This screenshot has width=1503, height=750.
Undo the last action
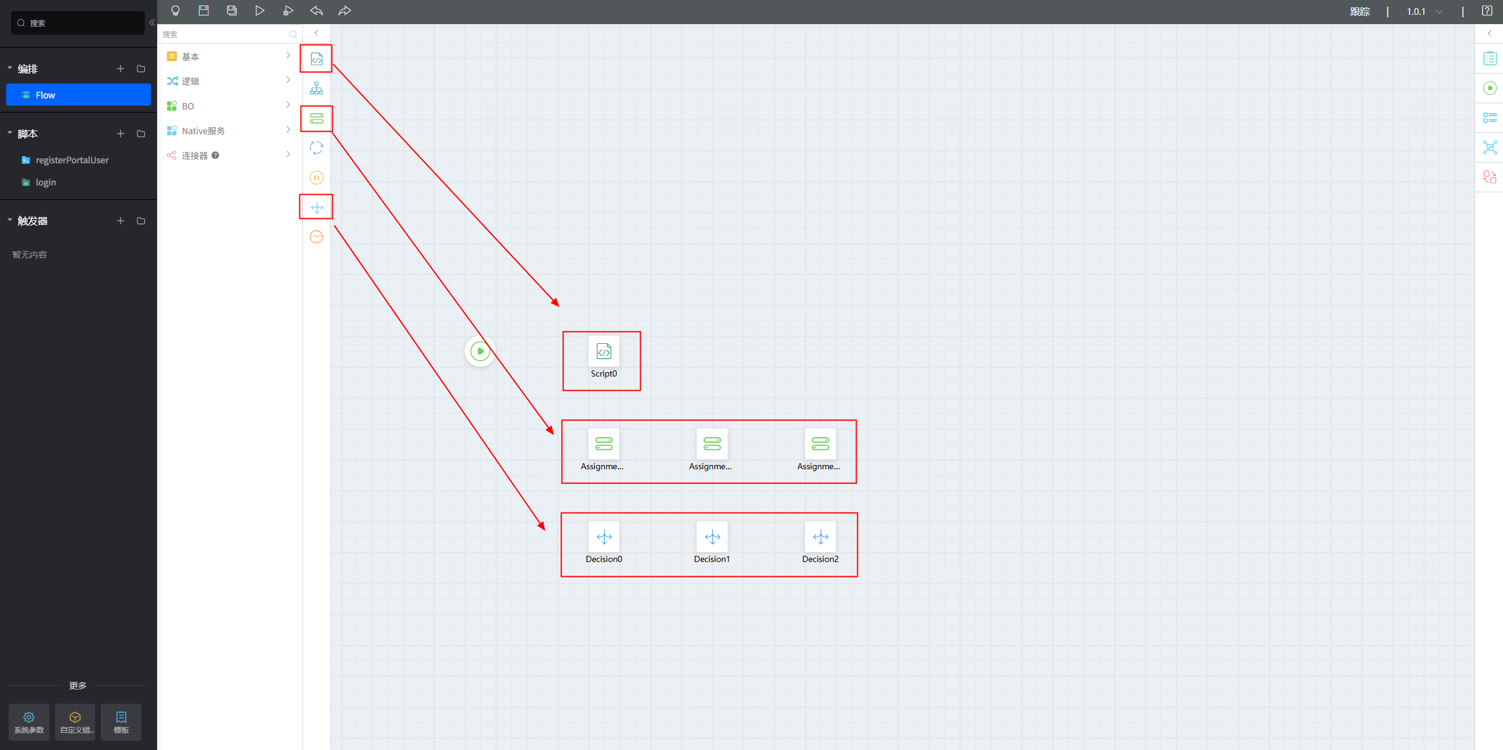pyautogui.click(x=317, y=11)
